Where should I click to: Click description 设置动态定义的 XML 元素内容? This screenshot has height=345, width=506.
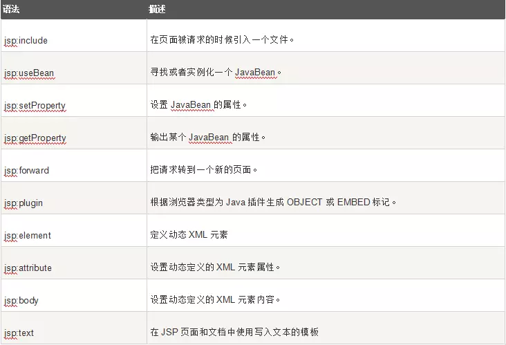click(215, 300)
